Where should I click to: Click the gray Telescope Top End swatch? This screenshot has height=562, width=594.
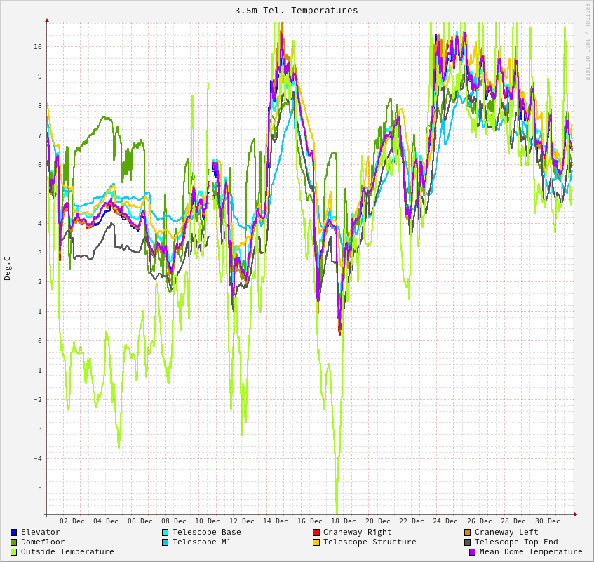pos(468,542)
